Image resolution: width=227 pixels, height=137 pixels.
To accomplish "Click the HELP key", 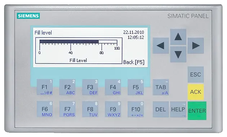I will point(178,109).
